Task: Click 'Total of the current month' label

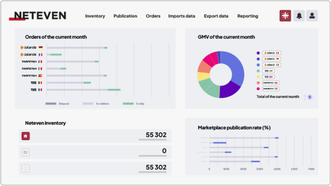Action: [x=278, y=97]
